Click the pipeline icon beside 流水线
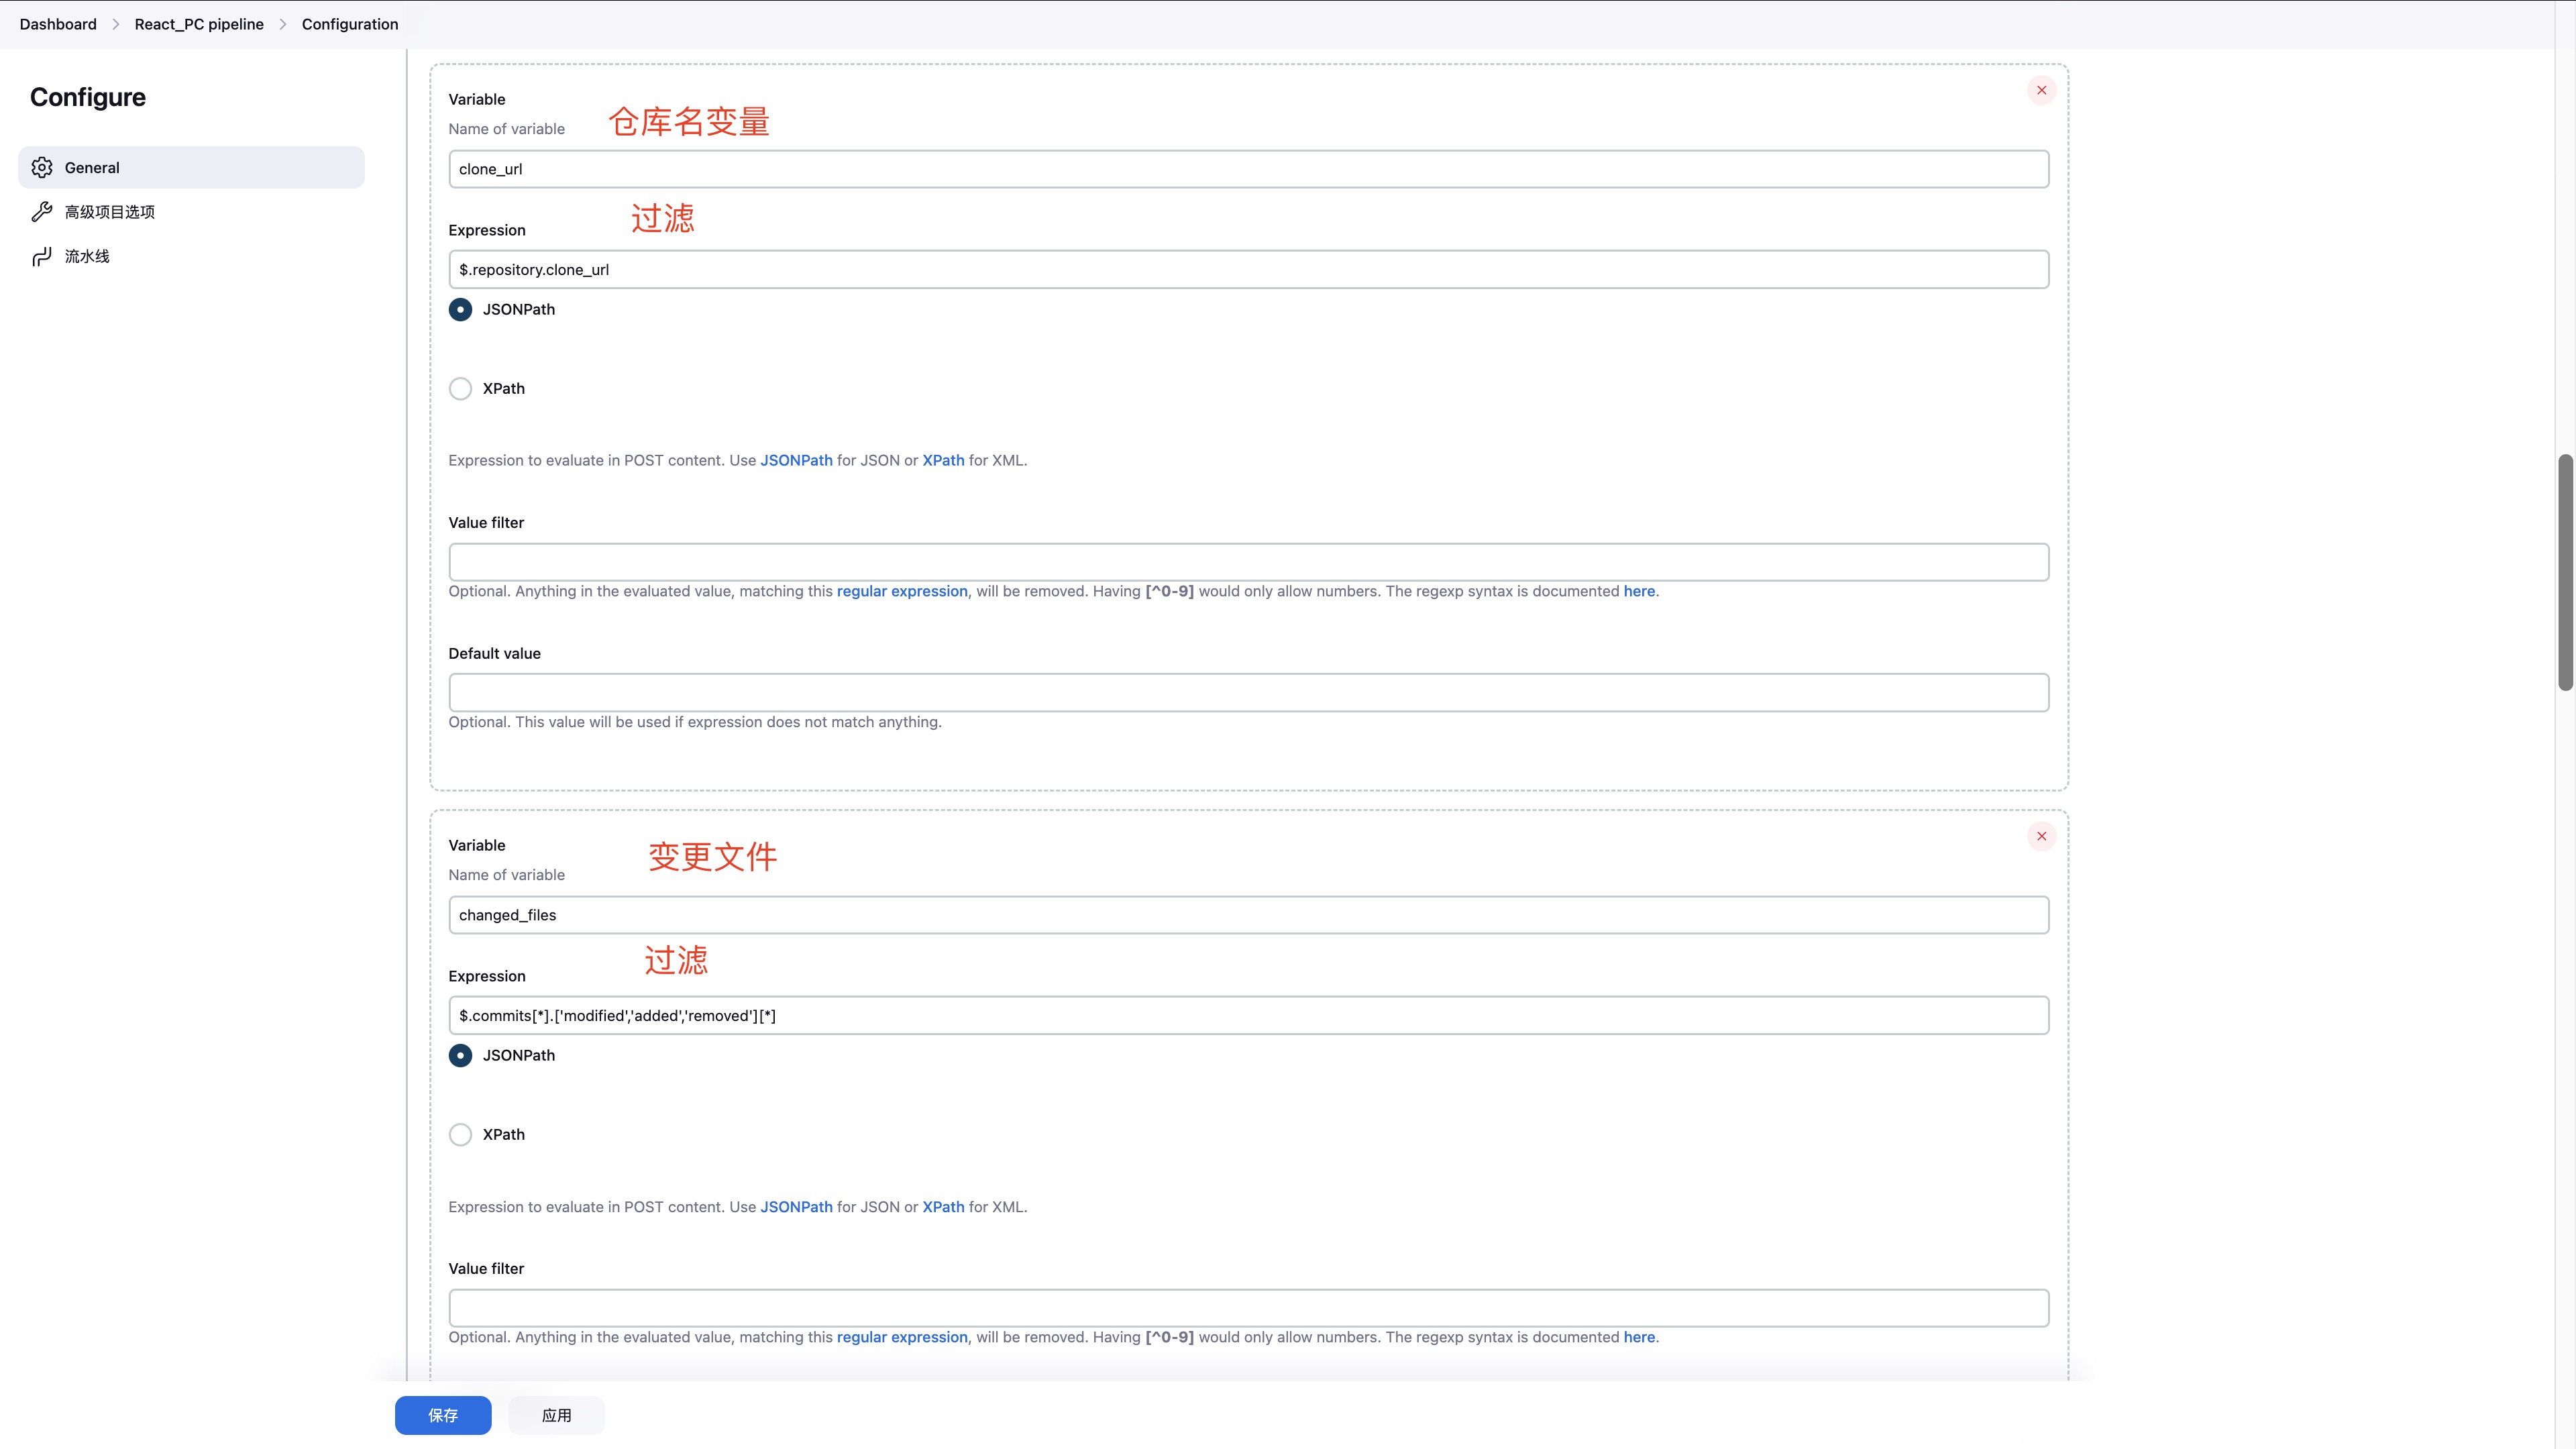The height and width of the screenshot is (1449, 2576). point(42,257)
